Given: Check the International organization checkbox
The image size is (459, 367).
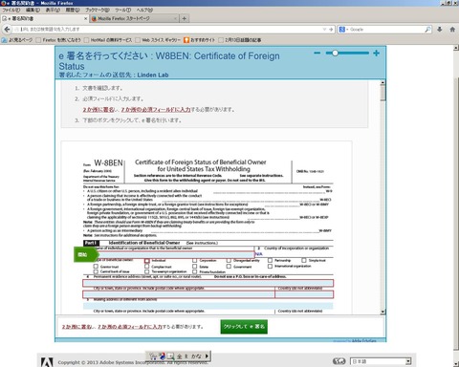Looking at the screenshot, I should click(x=270, y=266).
